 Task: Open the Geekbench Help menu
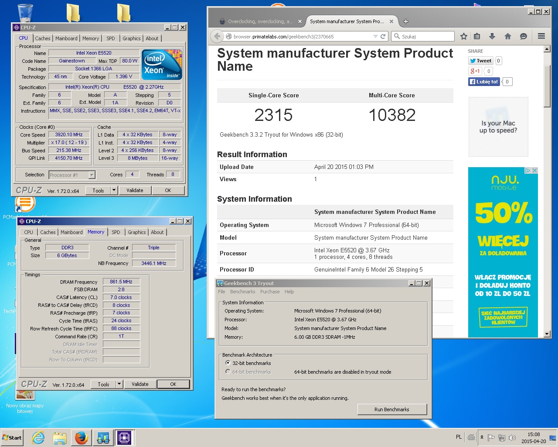tap(289, 292)
